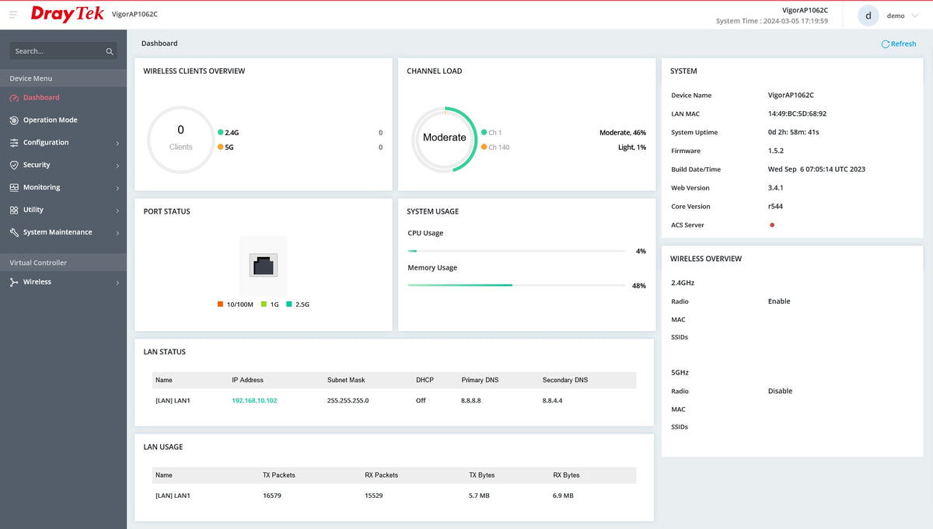Image resolution: width=933 pixels, height=529 pixels.
Task: Click the System Time in header
Action: click(x=772, y=21)
